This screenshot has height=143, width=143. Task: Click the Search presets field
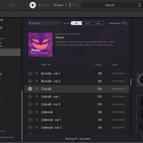[x=44, y=23]
